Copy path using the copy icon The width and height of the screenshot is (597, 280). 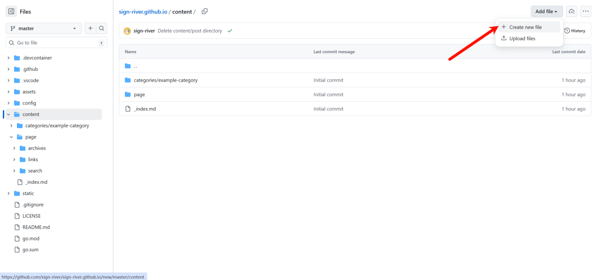coord(205,11)
